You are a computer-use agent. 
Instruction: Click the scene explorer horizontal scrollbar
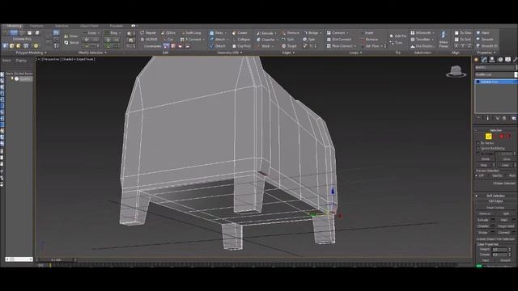[19, 259]
